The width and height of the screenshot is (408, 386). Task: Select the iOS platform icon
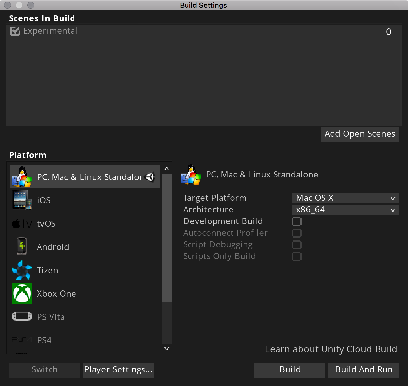click(x=21, y=200)
